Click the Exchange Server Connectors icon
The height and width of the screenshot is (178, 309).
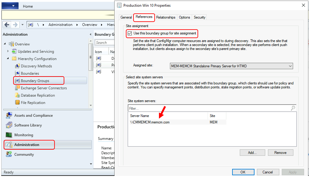pyautogui.click(x=17, y=88)
